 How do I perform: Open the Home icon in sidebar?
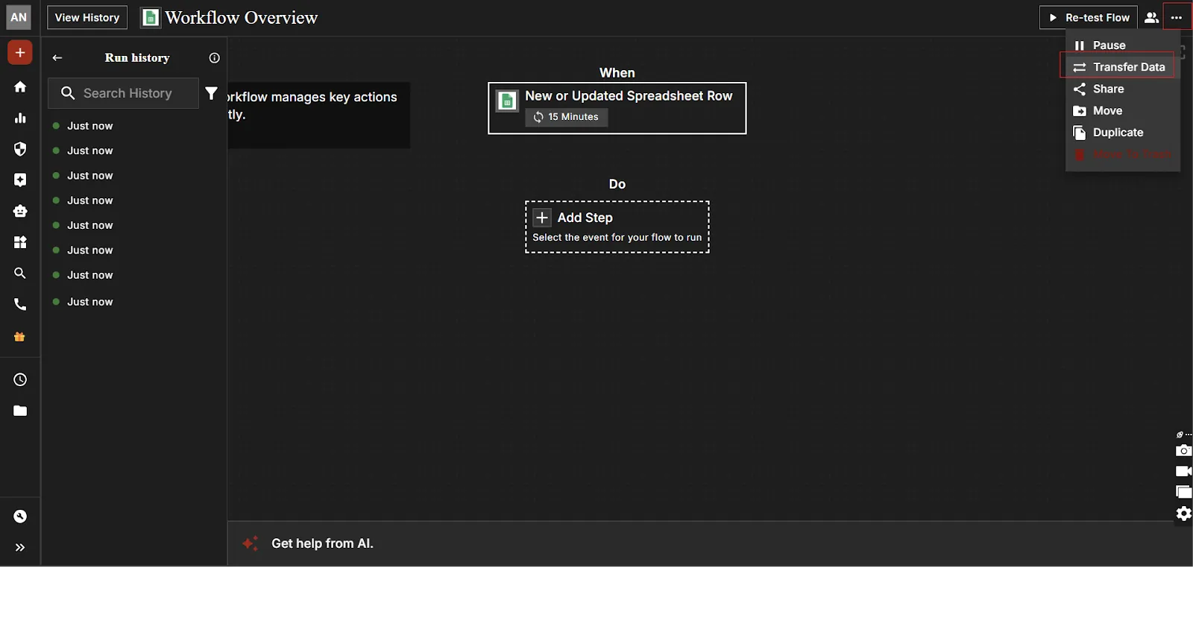tap(20, 87)
